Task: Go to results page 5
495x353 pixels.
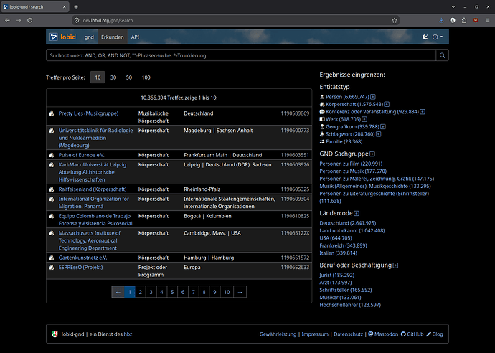Action: click(x=172, y=292)
